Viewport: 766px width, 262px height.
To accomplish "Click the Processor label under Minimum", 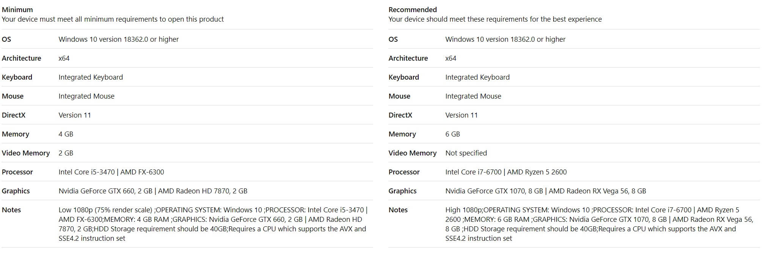I will click(x=17, y=172).
